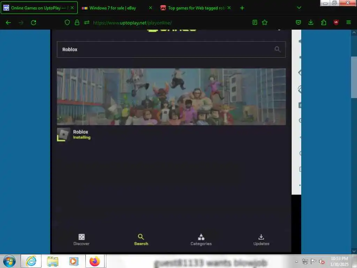Click the page scrollbar thumb
The width and height of the screenshot is (357, 268).
(x=354, y=77)
